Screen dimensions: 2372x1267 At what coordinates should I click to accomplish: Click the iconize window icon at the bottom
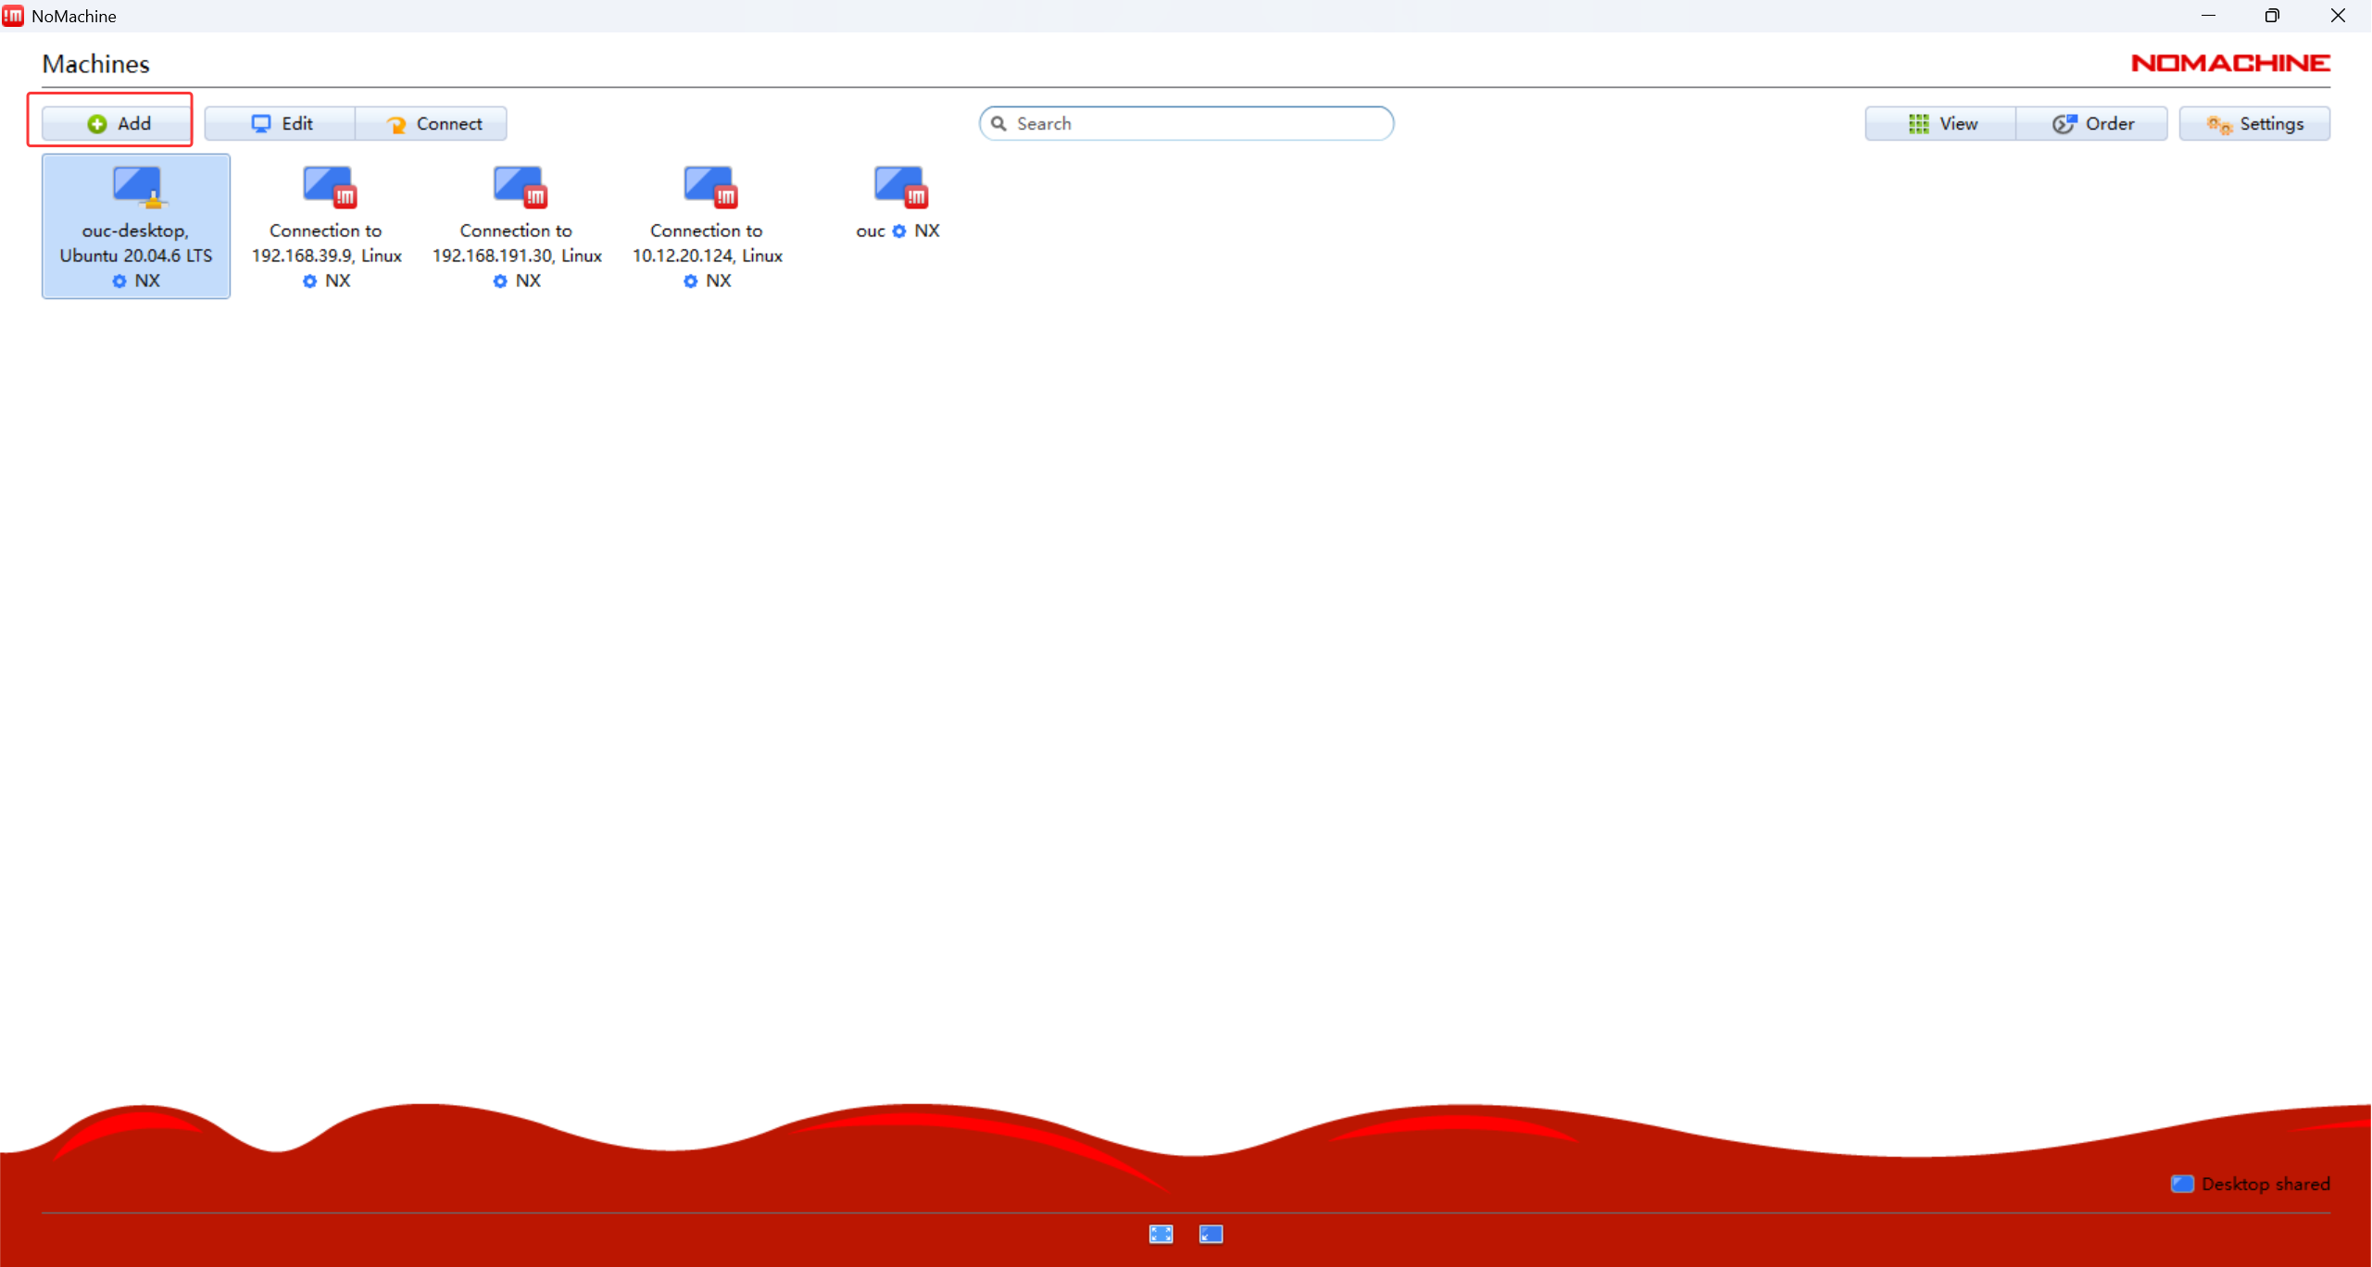click(1211, 1234)
